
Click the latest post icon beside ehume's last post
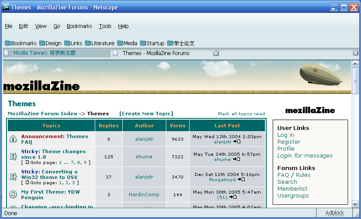click(x=237, y=159)
